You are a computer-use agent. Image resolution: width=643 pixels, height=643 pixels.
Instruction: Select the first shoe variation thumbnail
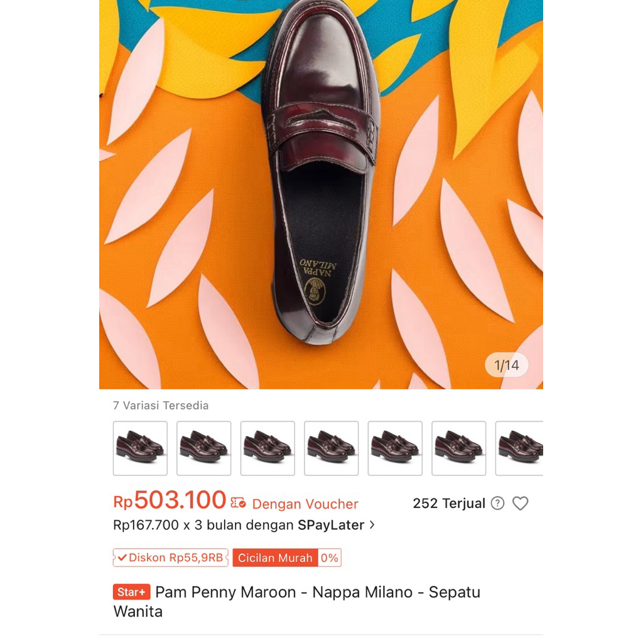140,448
